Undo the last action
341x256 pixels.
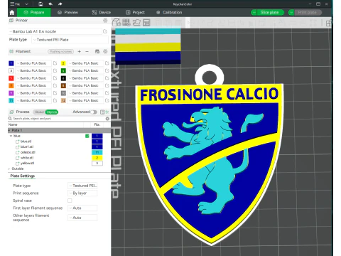click(x=50, y=4)
